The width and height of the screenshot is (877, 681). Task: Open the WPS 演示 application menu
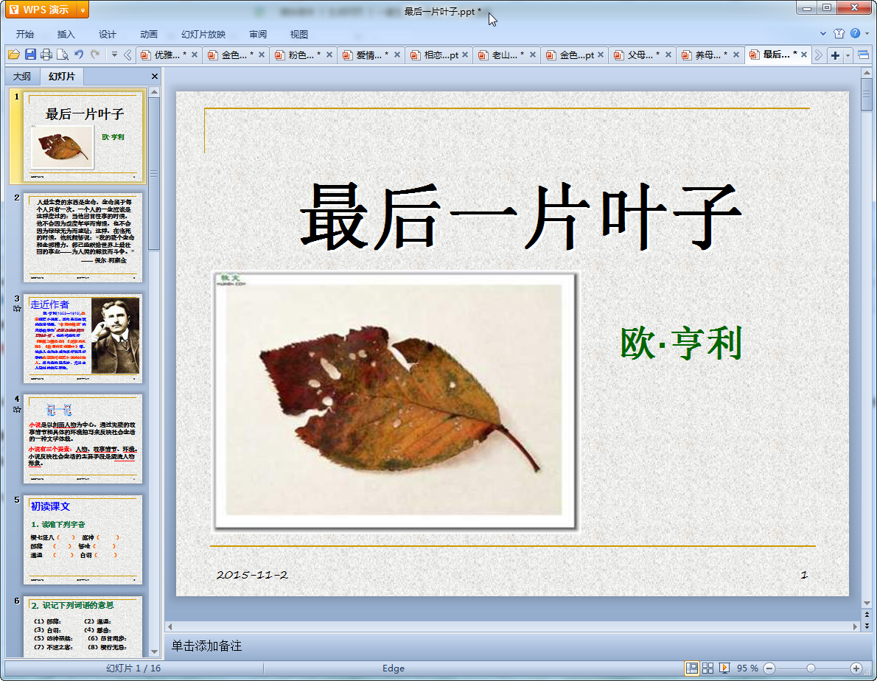pos(40,10)
